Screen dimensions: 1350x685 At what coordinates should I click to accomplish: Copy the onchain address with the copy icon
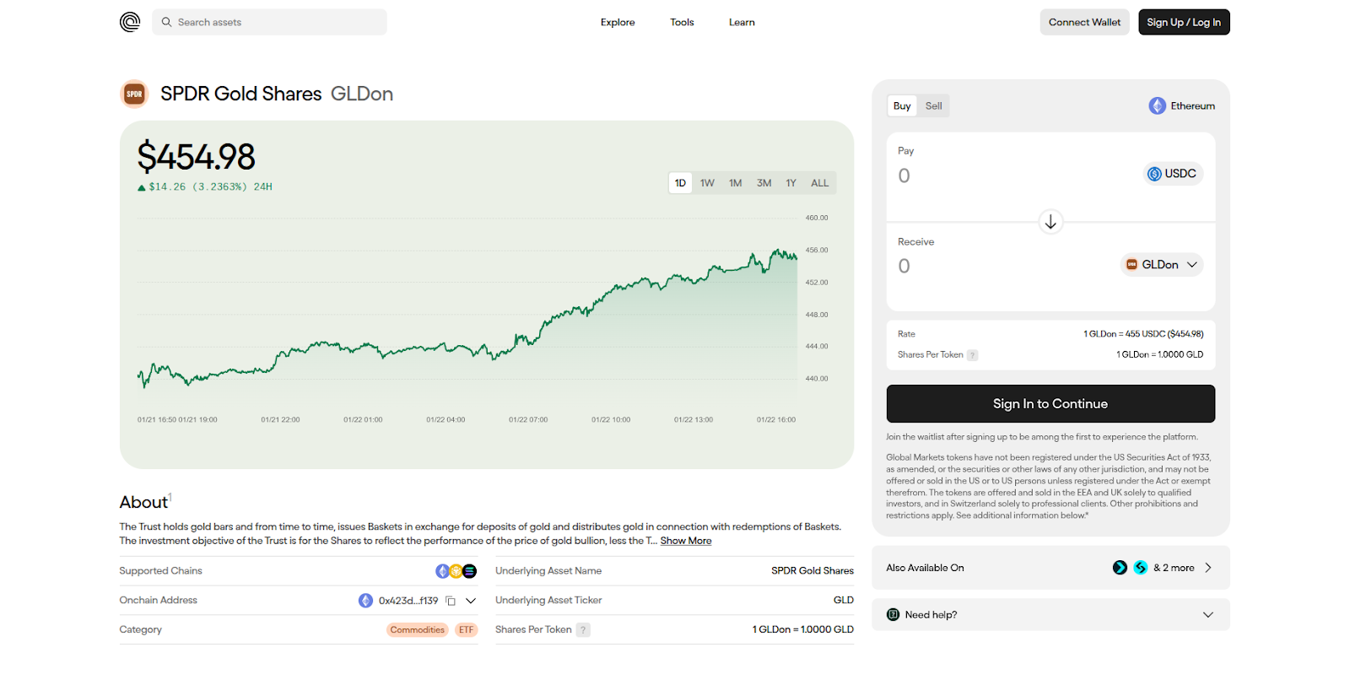pyautogui.click(x=451, y=601)
